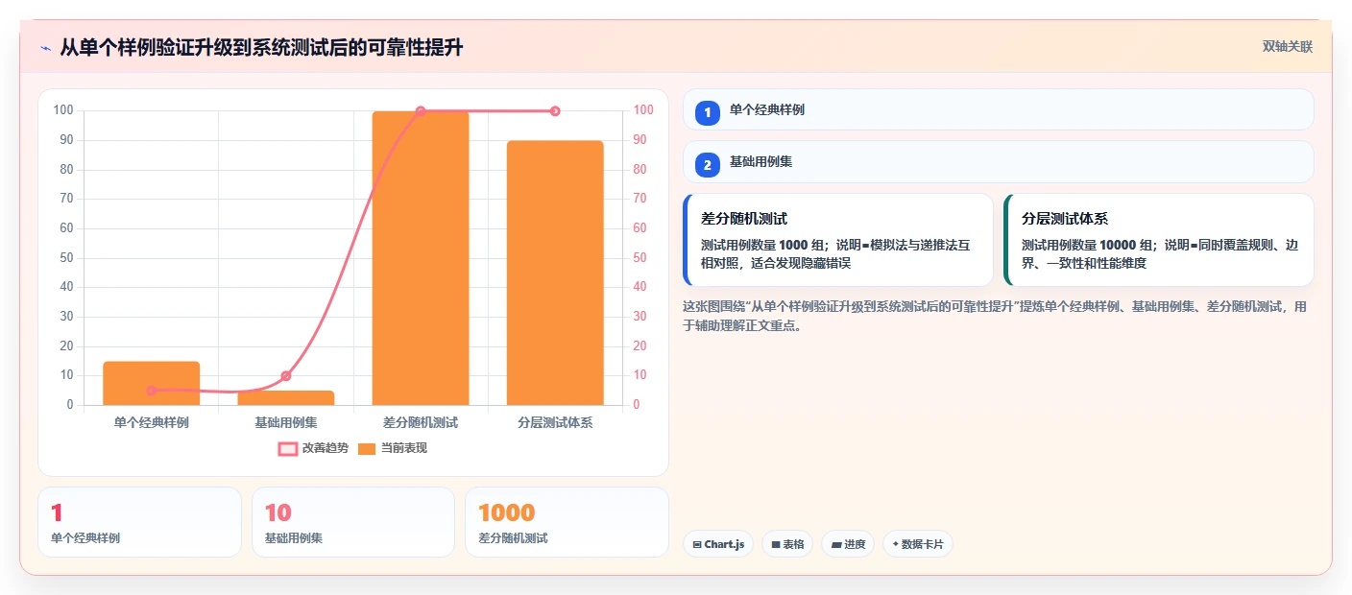The image size is (1352, 595).
Task: Toggle the 改善趋势 legend swatch
Action: point(288,448)
